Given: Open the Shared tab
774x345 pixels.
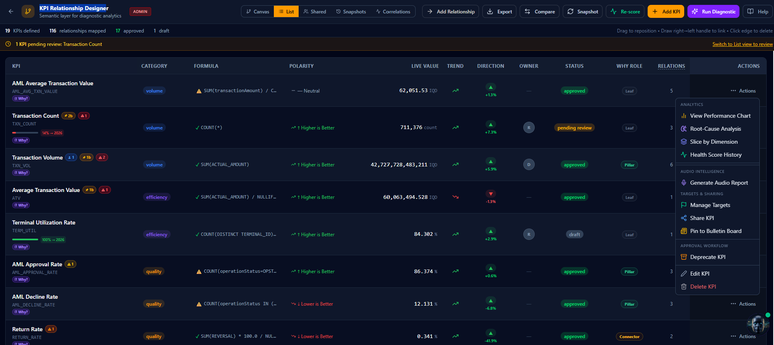Looking at the screenshot, I should pyautogui.click(x=315, y=11).
